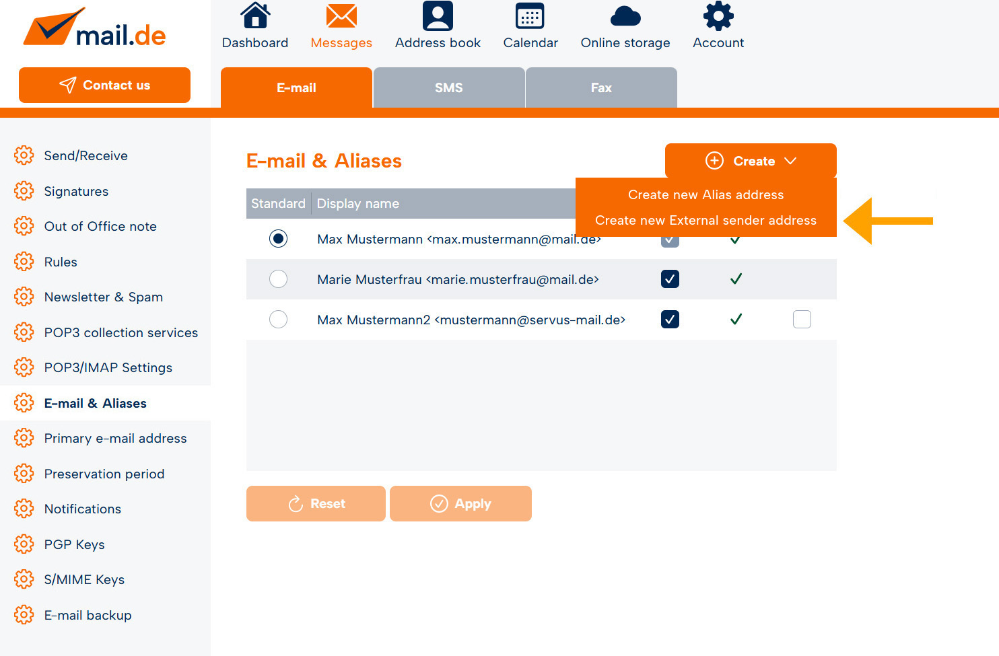Image resolution: width=999 pixels, height=656 pixels.
Task: Select Marie Musterfrau as standard address
Action: click(x=278, y=279)
